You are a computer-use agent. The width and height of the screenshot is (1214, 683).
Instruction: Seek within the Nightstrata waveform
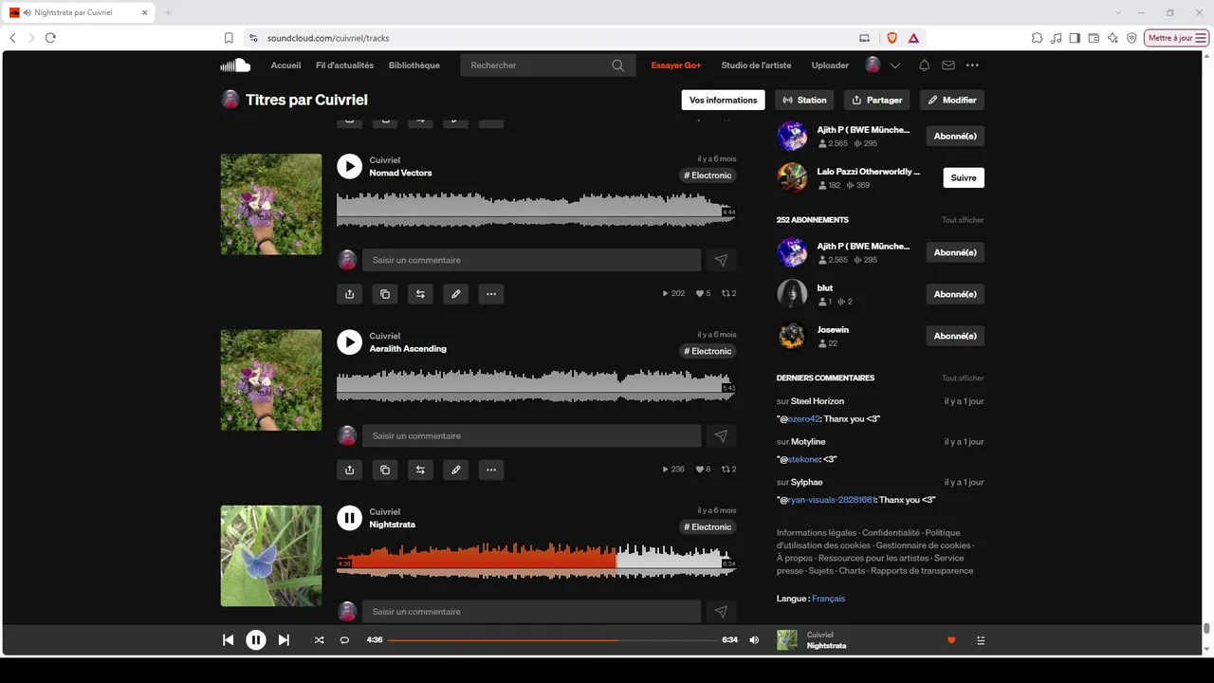[536, 561]
